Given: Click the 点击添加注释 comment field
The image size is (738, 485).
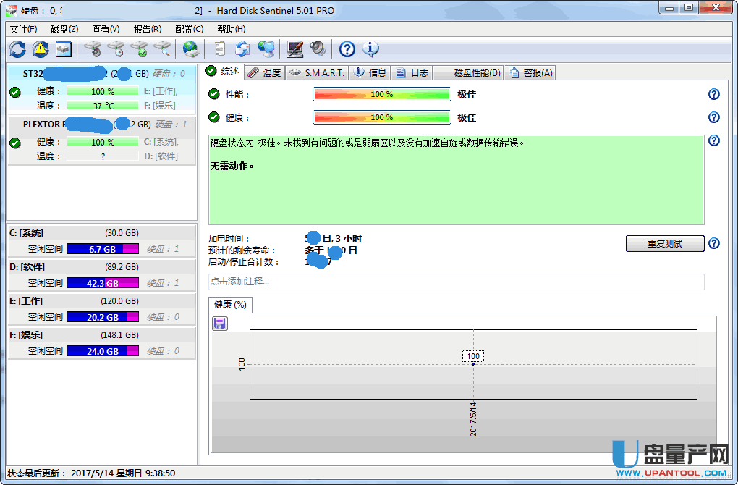Looking at the screenshot, I should [456, 282].
